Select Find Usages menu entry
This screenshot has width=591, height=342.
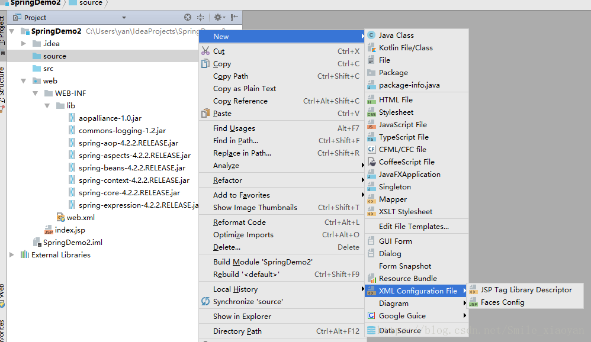282,128
